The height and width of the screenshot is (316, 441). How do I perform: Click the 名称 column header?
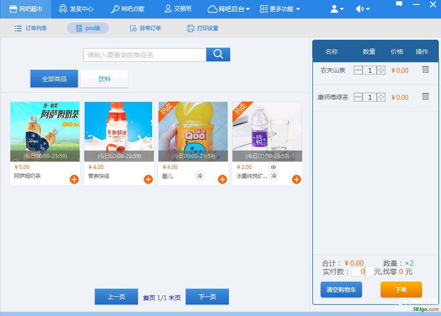pyautogui.click(x=332, y=52)
